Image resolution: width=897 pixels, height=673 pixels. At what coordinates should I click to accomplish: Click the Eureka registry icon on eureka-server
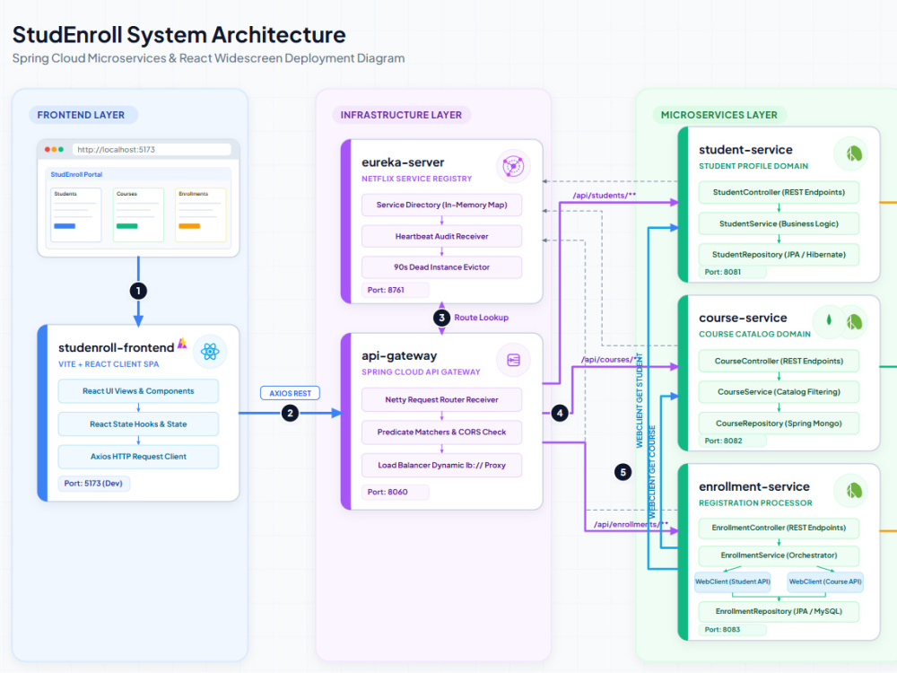click(513, 167)
